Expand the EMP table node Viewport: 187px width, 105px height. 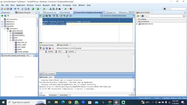(x=11, y=38)
